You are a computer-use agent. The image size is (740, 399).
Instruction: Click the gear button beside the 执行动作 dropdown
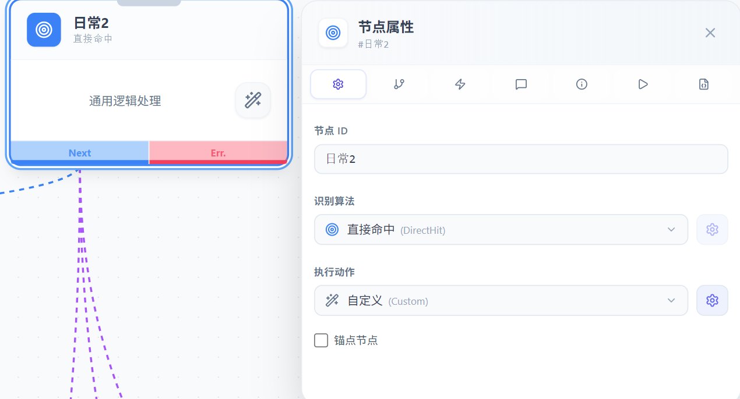pyautogui.click(x=712, y=301)
